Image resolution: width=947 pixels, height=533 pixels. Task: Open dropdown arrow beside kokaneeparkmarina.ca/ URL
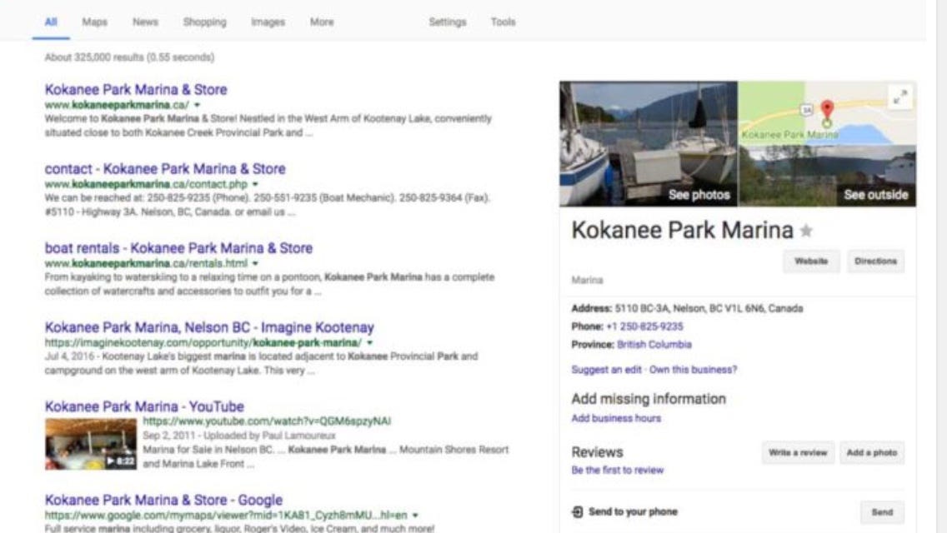point(197,105)
